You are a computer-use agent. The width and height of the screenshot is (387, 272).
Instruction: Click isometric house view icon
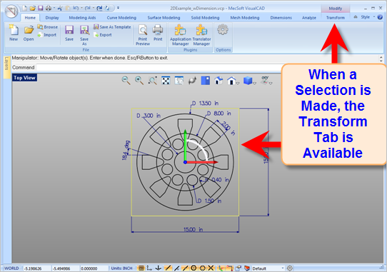[x=218, y=81]
